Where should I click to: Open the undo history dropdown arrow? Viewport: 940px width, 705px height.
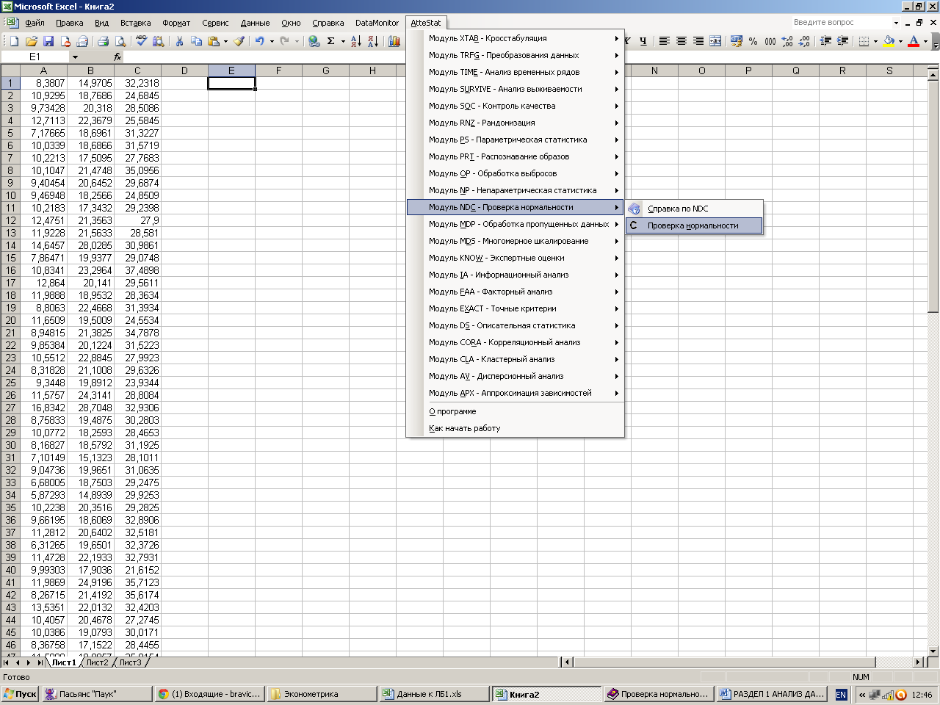pyautogui.click(x=272, y=41)
